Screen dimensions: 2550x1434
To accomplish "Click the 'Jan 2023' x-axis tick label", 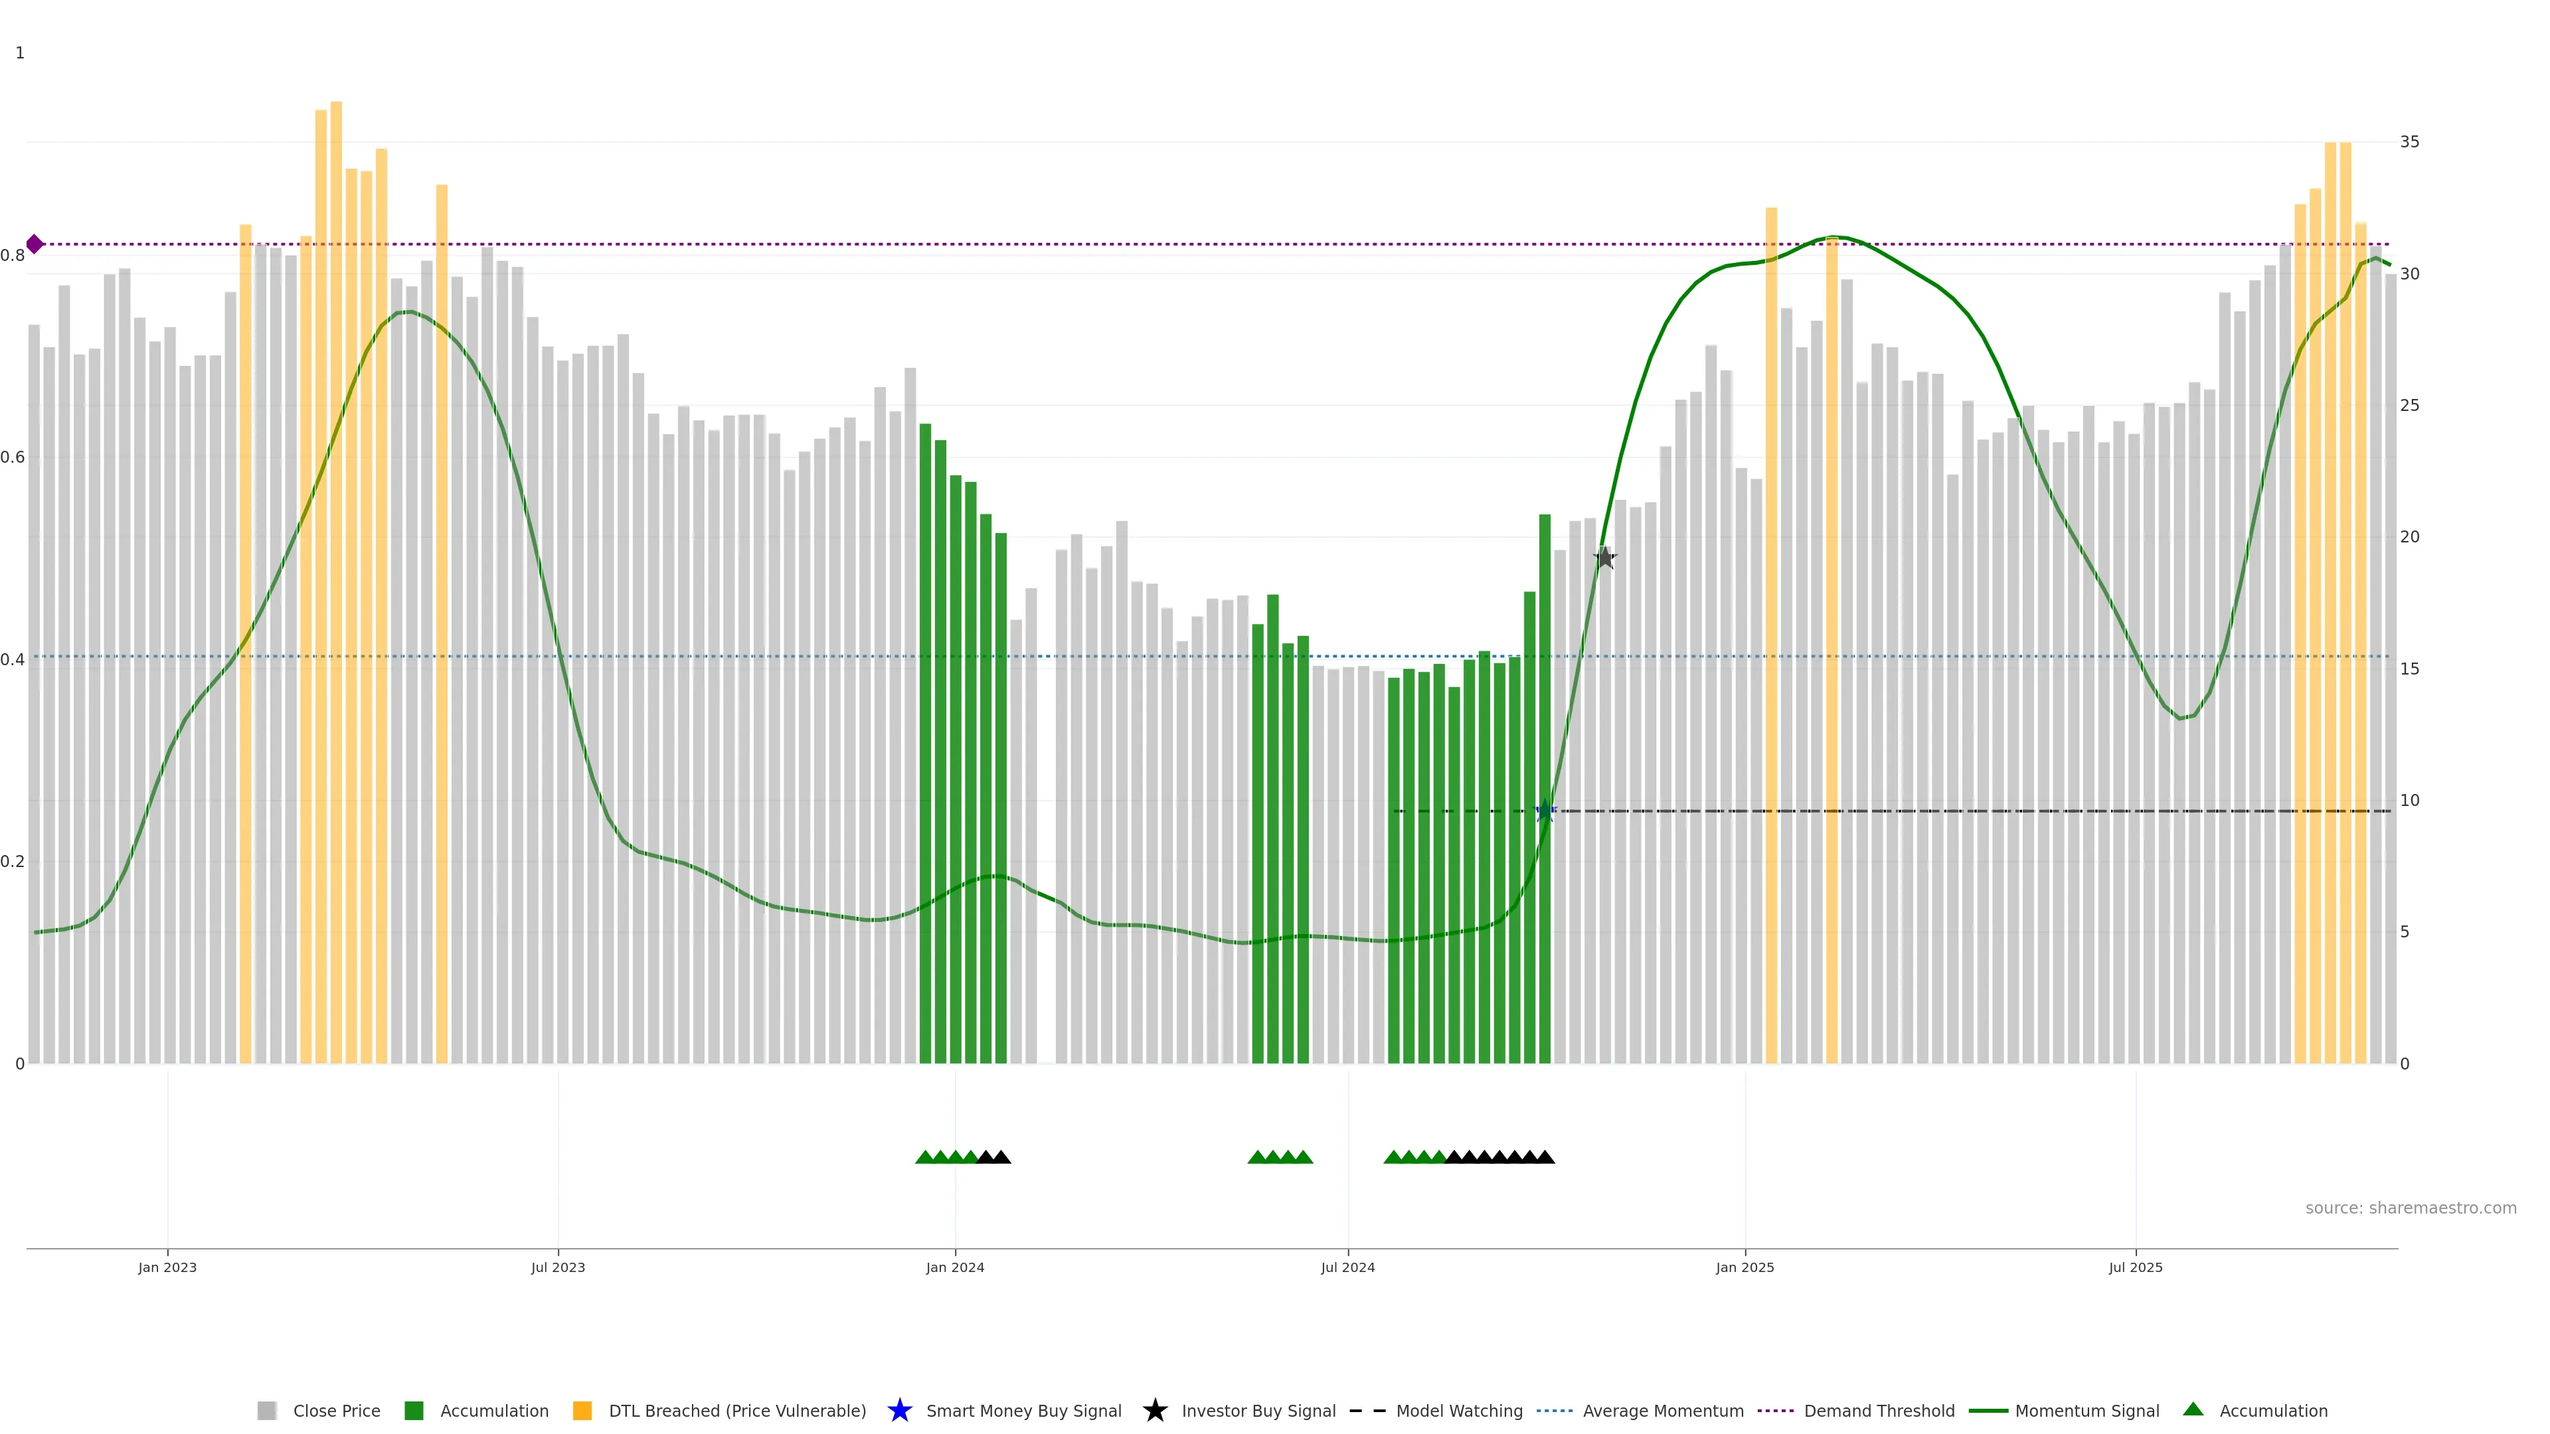I will click(x=167, y=1267).
